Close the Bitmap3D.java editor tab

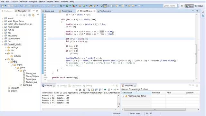[x=94, y=11]
